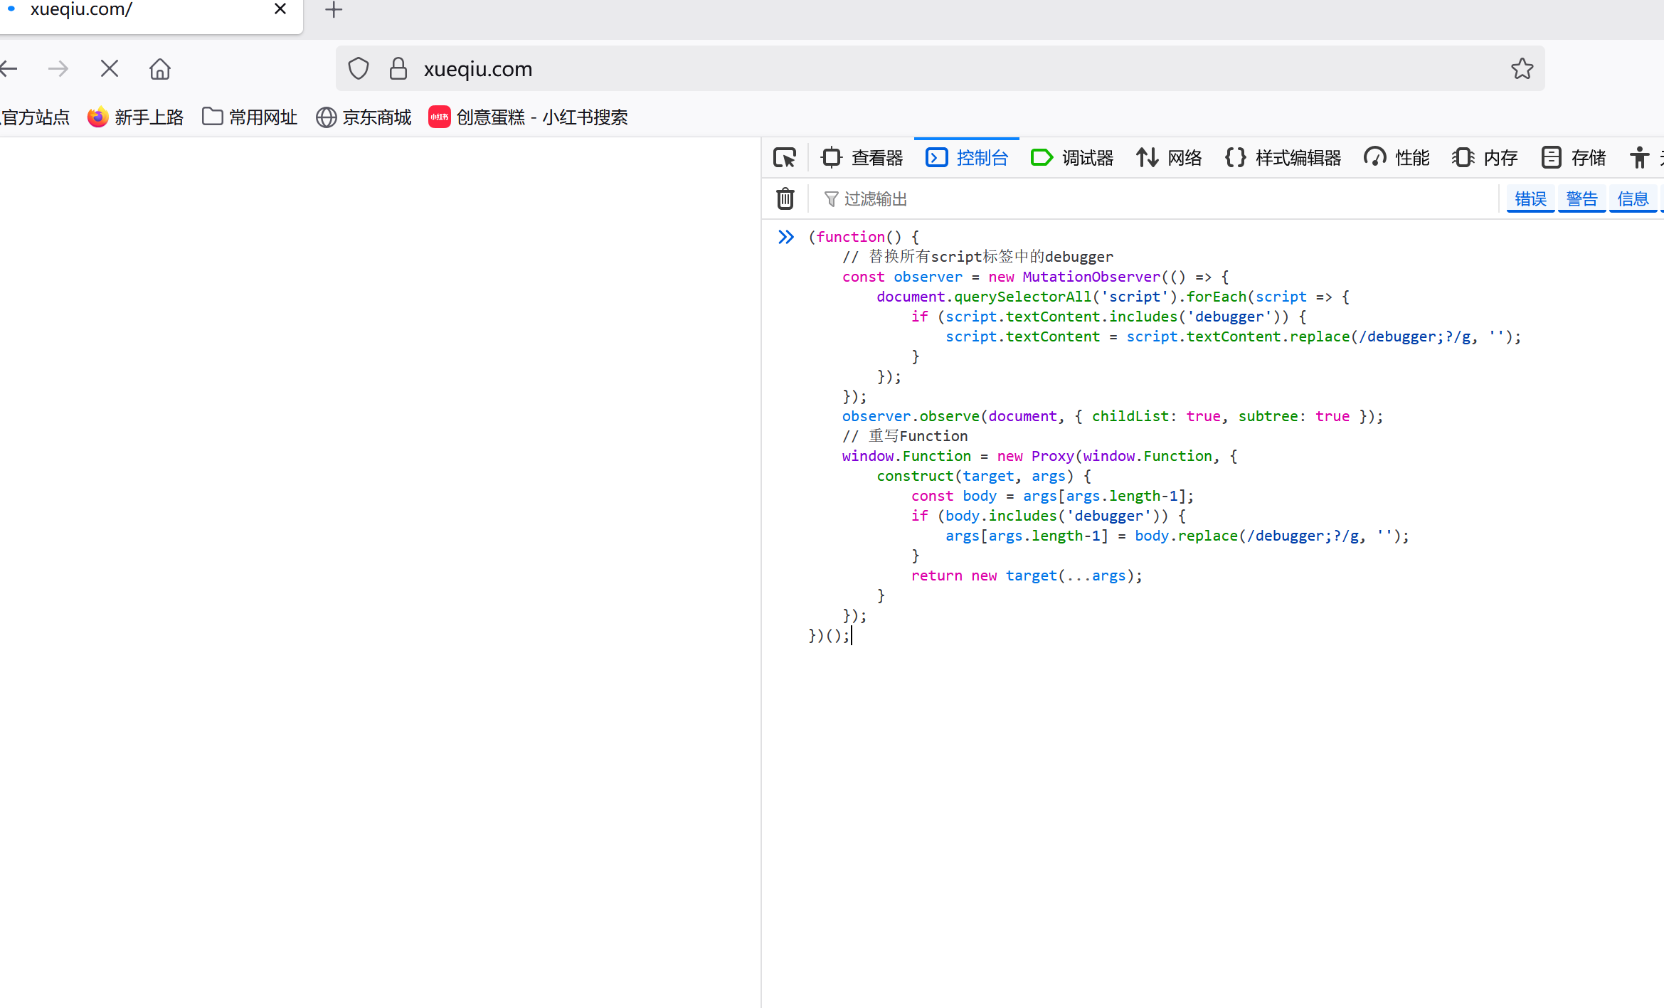Toggle the 信息 info filter

click(1633, 198)
